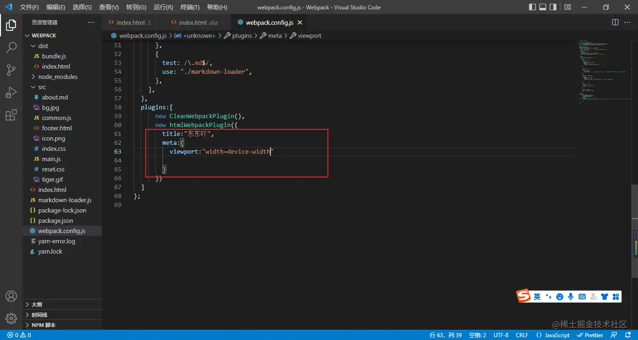This screenshot has height=340, width=638.
Task: Open the Sogou toolbox grid icon
Action: [x=616, y=297]
